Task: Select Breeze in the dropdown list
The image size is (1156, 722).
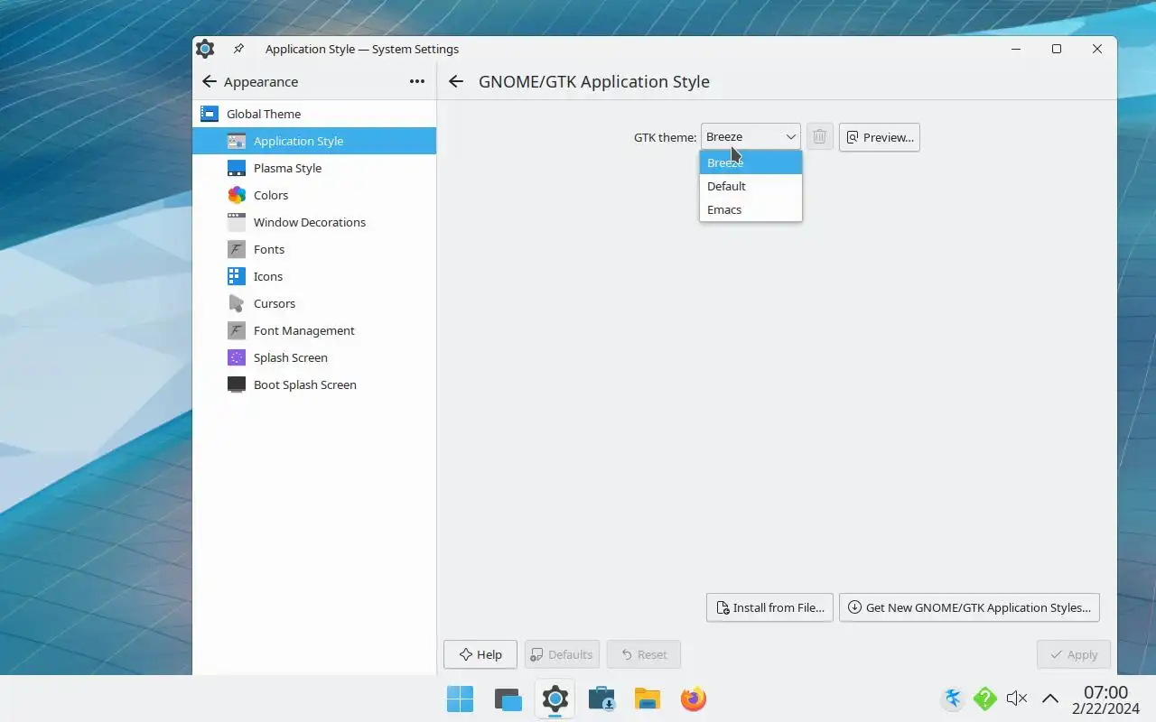Action: pos(750,162)
